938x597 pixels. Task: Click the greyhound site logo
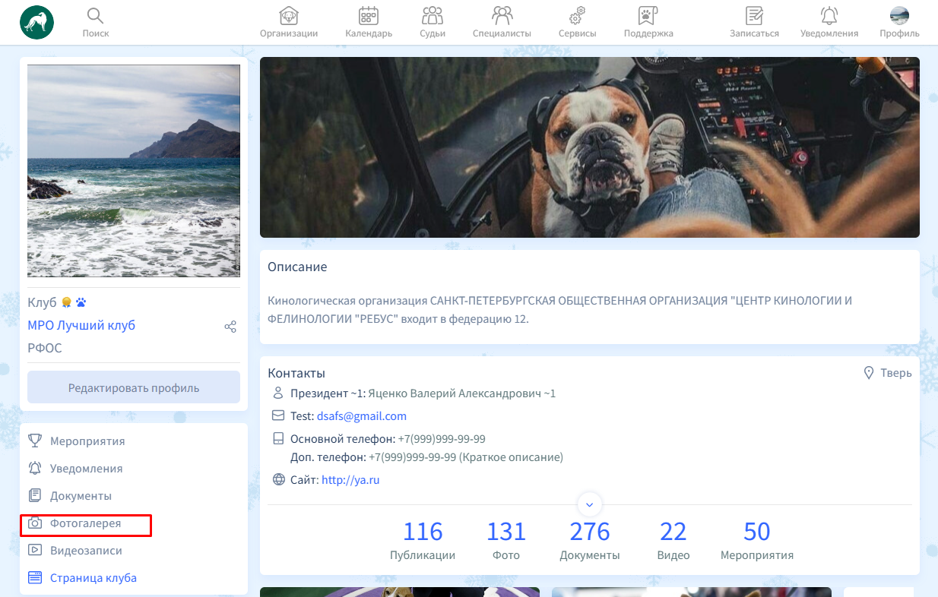tap(36, 22)
